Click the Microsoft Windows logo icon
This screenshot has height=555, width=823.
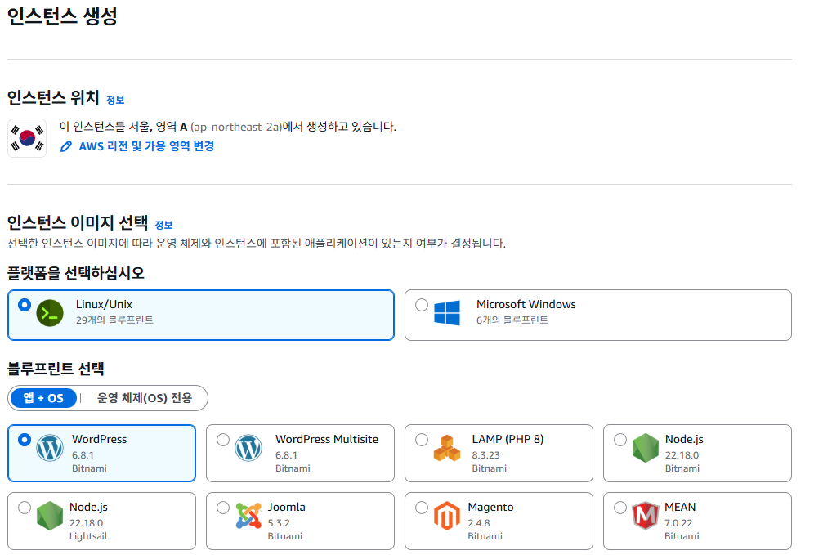click(446, 314)
